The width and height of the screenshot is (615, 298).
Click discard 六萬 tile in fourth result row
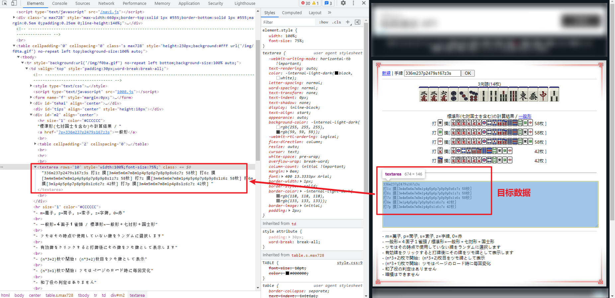click(x=440, y=151)
